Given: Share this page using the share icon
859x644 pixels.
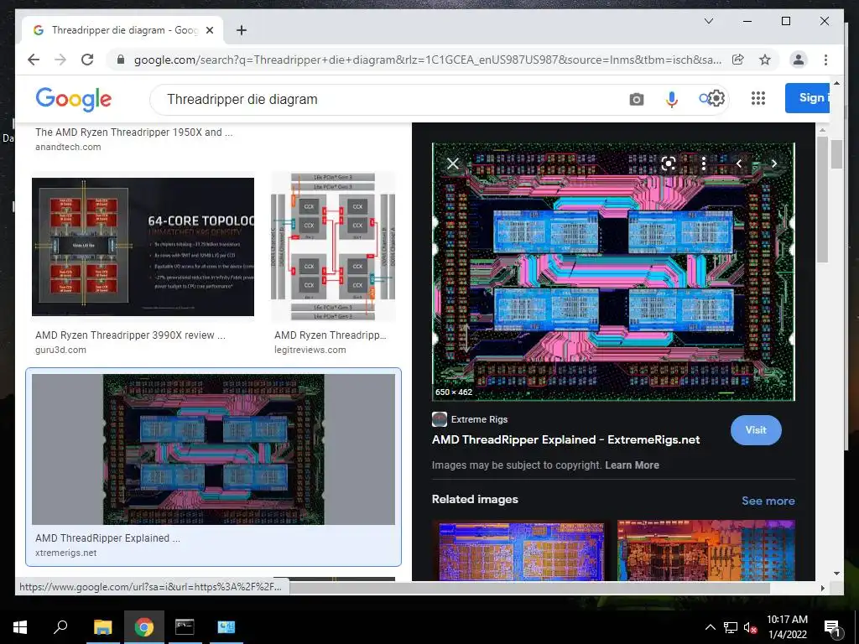Looking at the screenshot, I should [738, 60].
